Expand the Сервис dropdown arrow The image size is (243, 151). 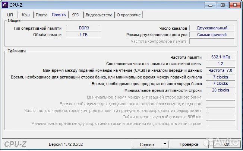click(165, 145)
